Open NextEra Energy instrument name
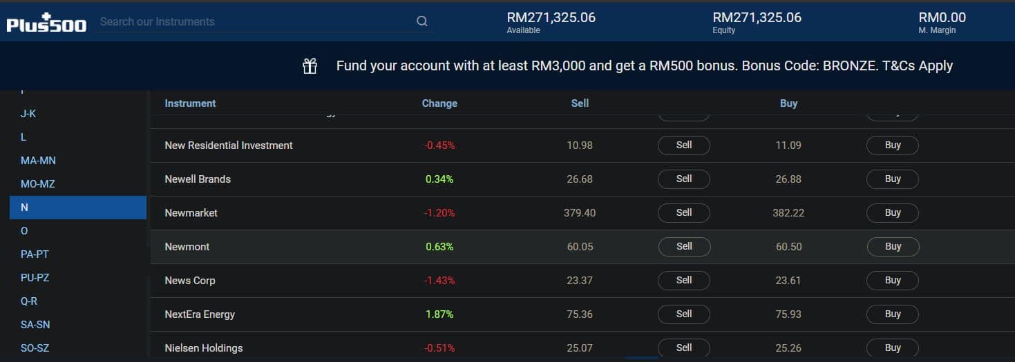 pos(200,314)
